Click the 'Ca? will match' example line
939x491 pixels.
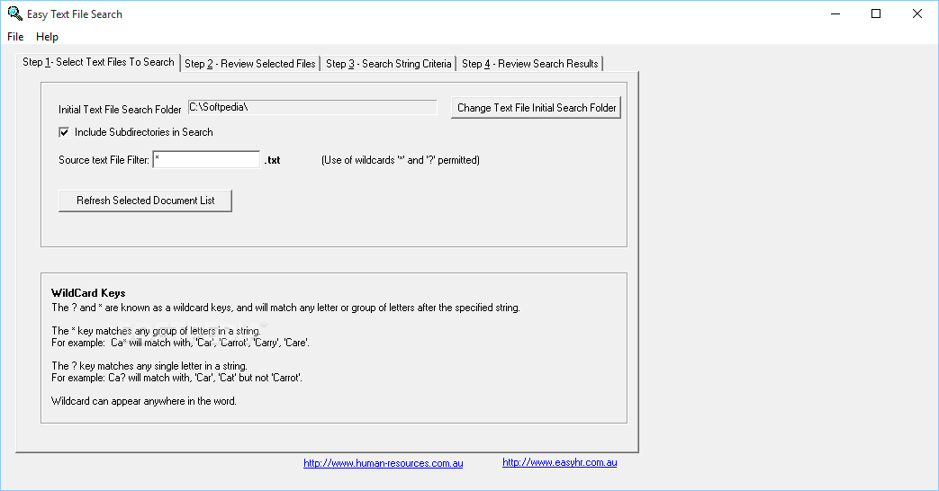pos(176,378)
